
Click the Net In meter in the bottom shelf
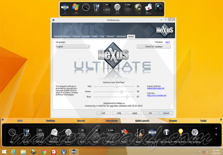pyautogui.click(x=82, y=132)
